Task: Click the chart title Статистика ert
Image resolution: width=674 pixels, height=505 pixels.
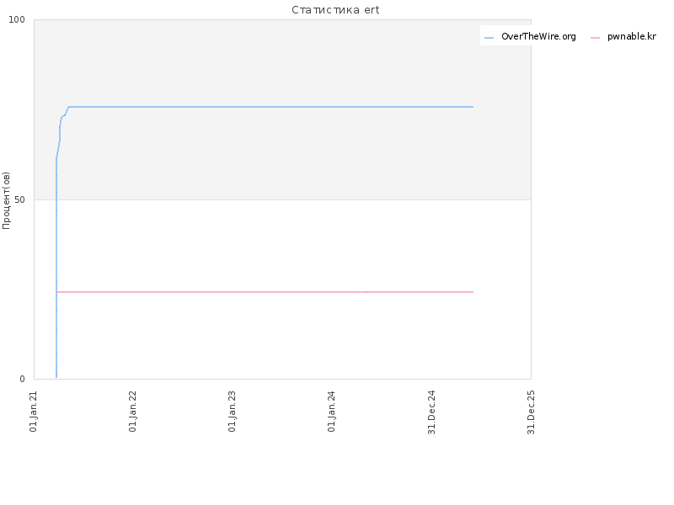Action: point(335,10)
